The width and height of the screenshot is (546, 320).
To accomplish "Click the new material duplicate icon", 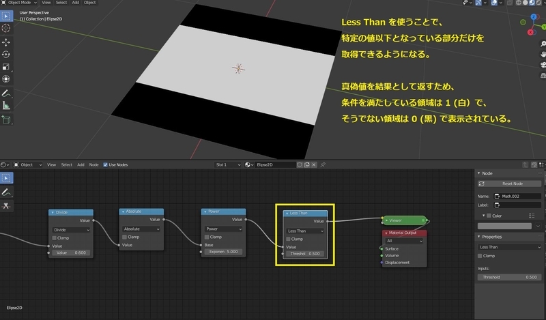I will (x=306, y=164).
